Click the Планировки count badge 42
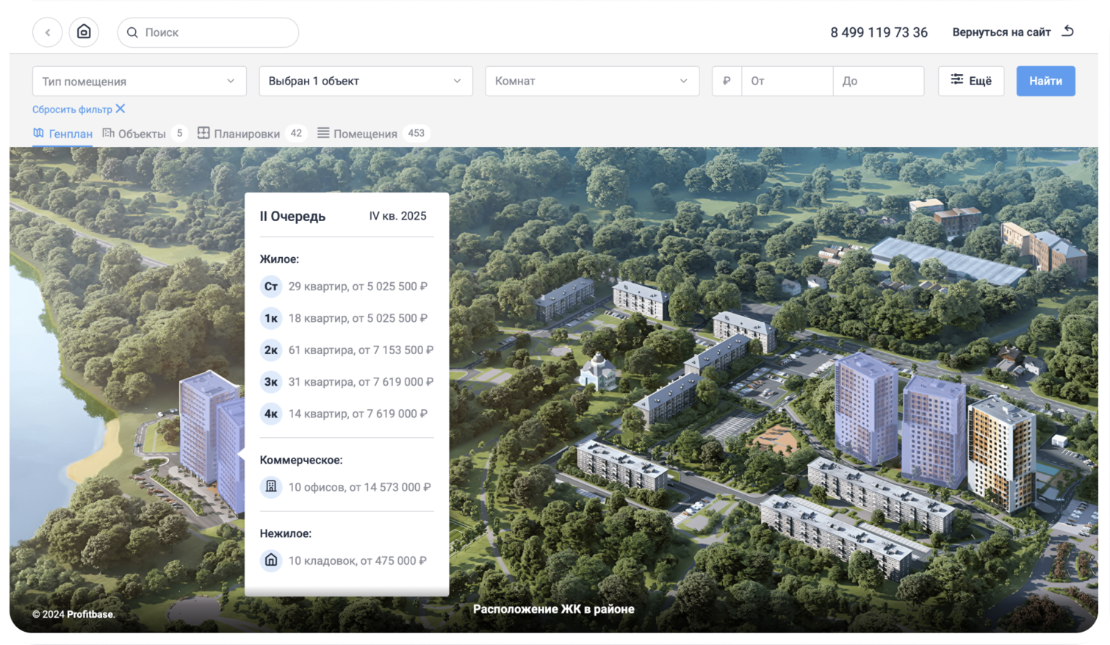 pyautogui.click(x=296, y=133)
